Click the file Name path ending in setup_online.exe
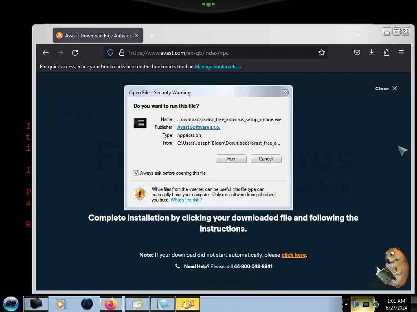The width and height of the screenshot is (417, 312). [x=229, y=119]
